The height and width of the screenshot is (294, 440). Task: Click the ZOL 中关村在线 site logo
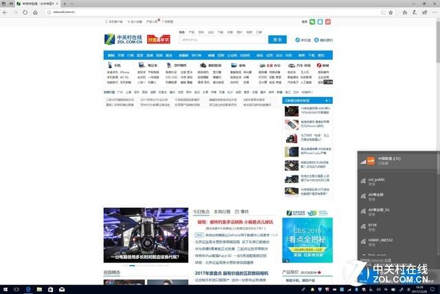123,39
